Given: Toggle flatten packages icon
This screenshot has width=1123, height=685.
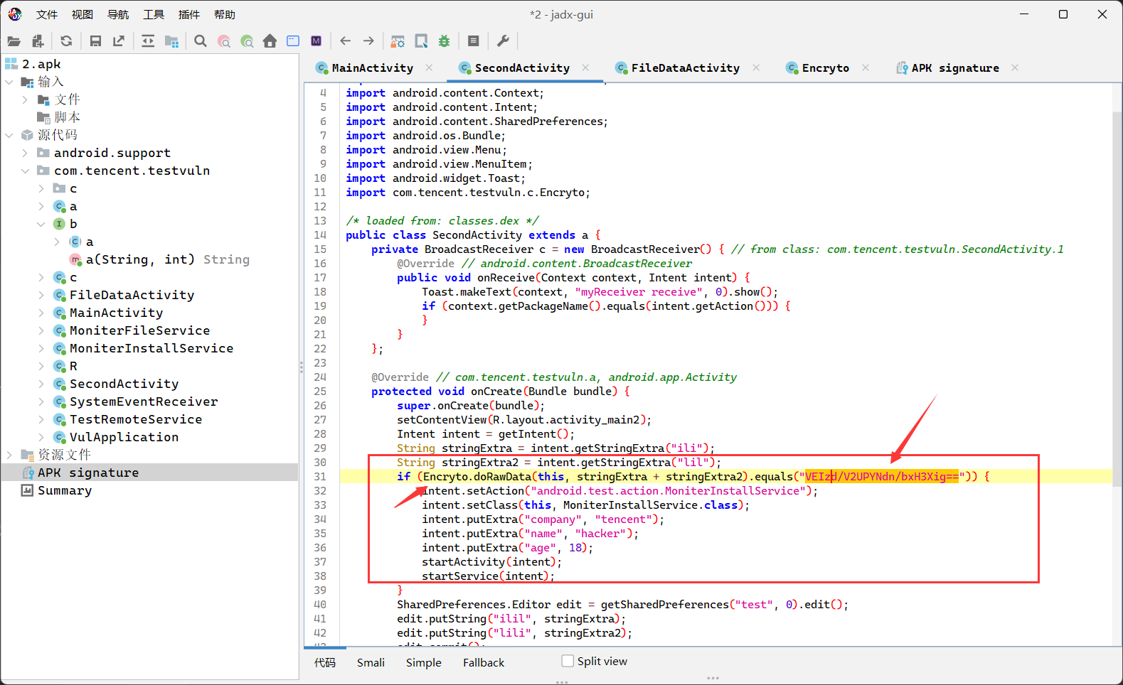Looking at the screenshot, I should pos(171,41).
